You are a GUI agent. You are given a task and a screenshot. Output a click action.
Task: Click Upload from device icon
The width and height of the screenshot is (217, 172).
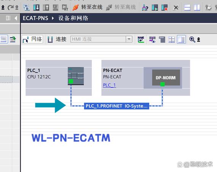click(46, 7)
